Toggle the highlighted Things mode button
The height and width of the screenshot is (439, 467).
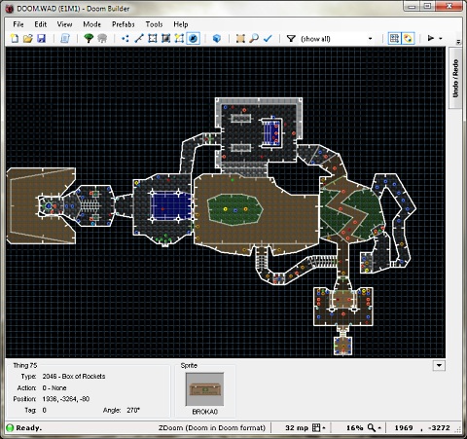pos(193,38)
